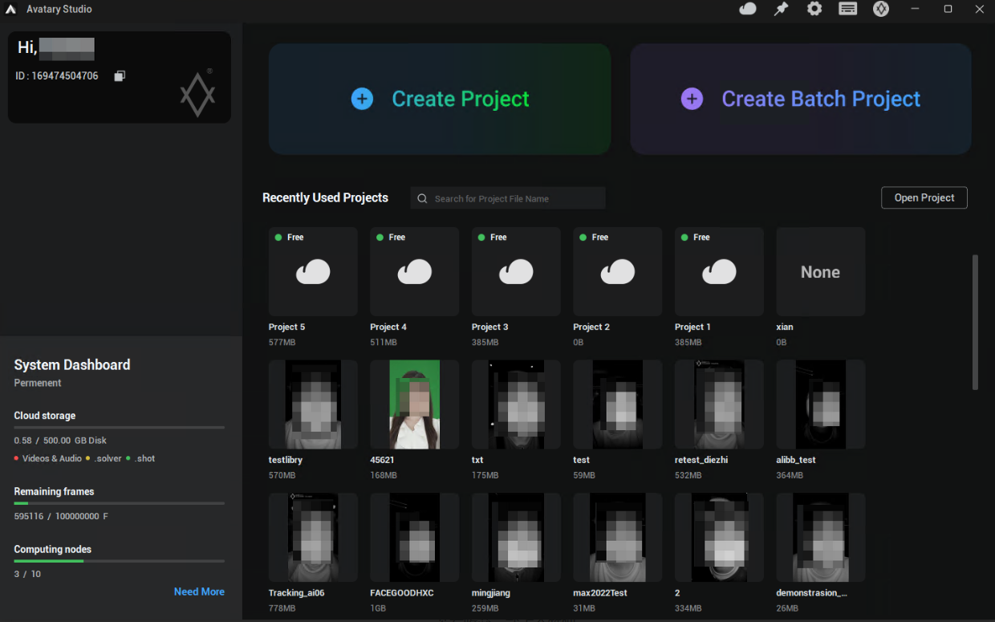Click the Create Batch Project button
This screenshot has width=995, height=622.
800,99
